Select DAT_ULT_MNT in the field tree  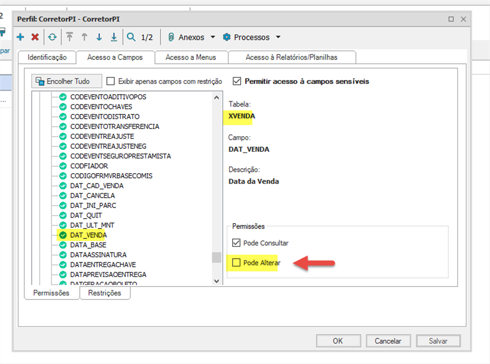click(92, 225)
